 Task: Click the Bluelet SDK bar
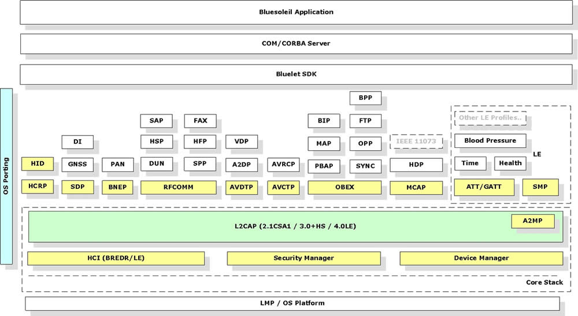[x=296, y=75]
